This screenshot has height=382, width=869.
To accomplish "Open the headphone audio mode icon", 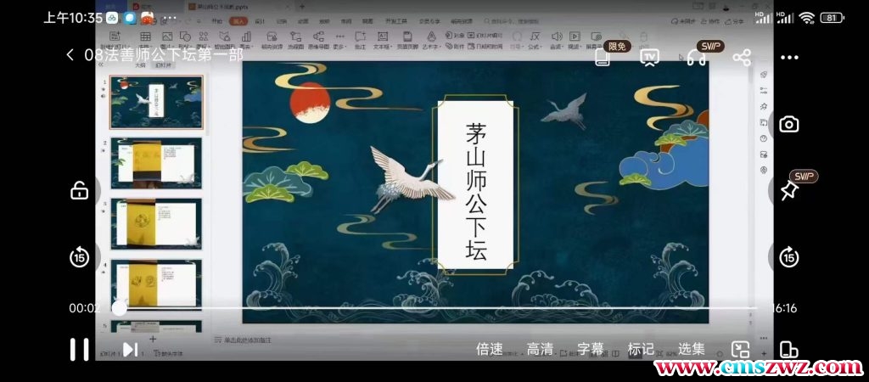I will click(696, 57).
